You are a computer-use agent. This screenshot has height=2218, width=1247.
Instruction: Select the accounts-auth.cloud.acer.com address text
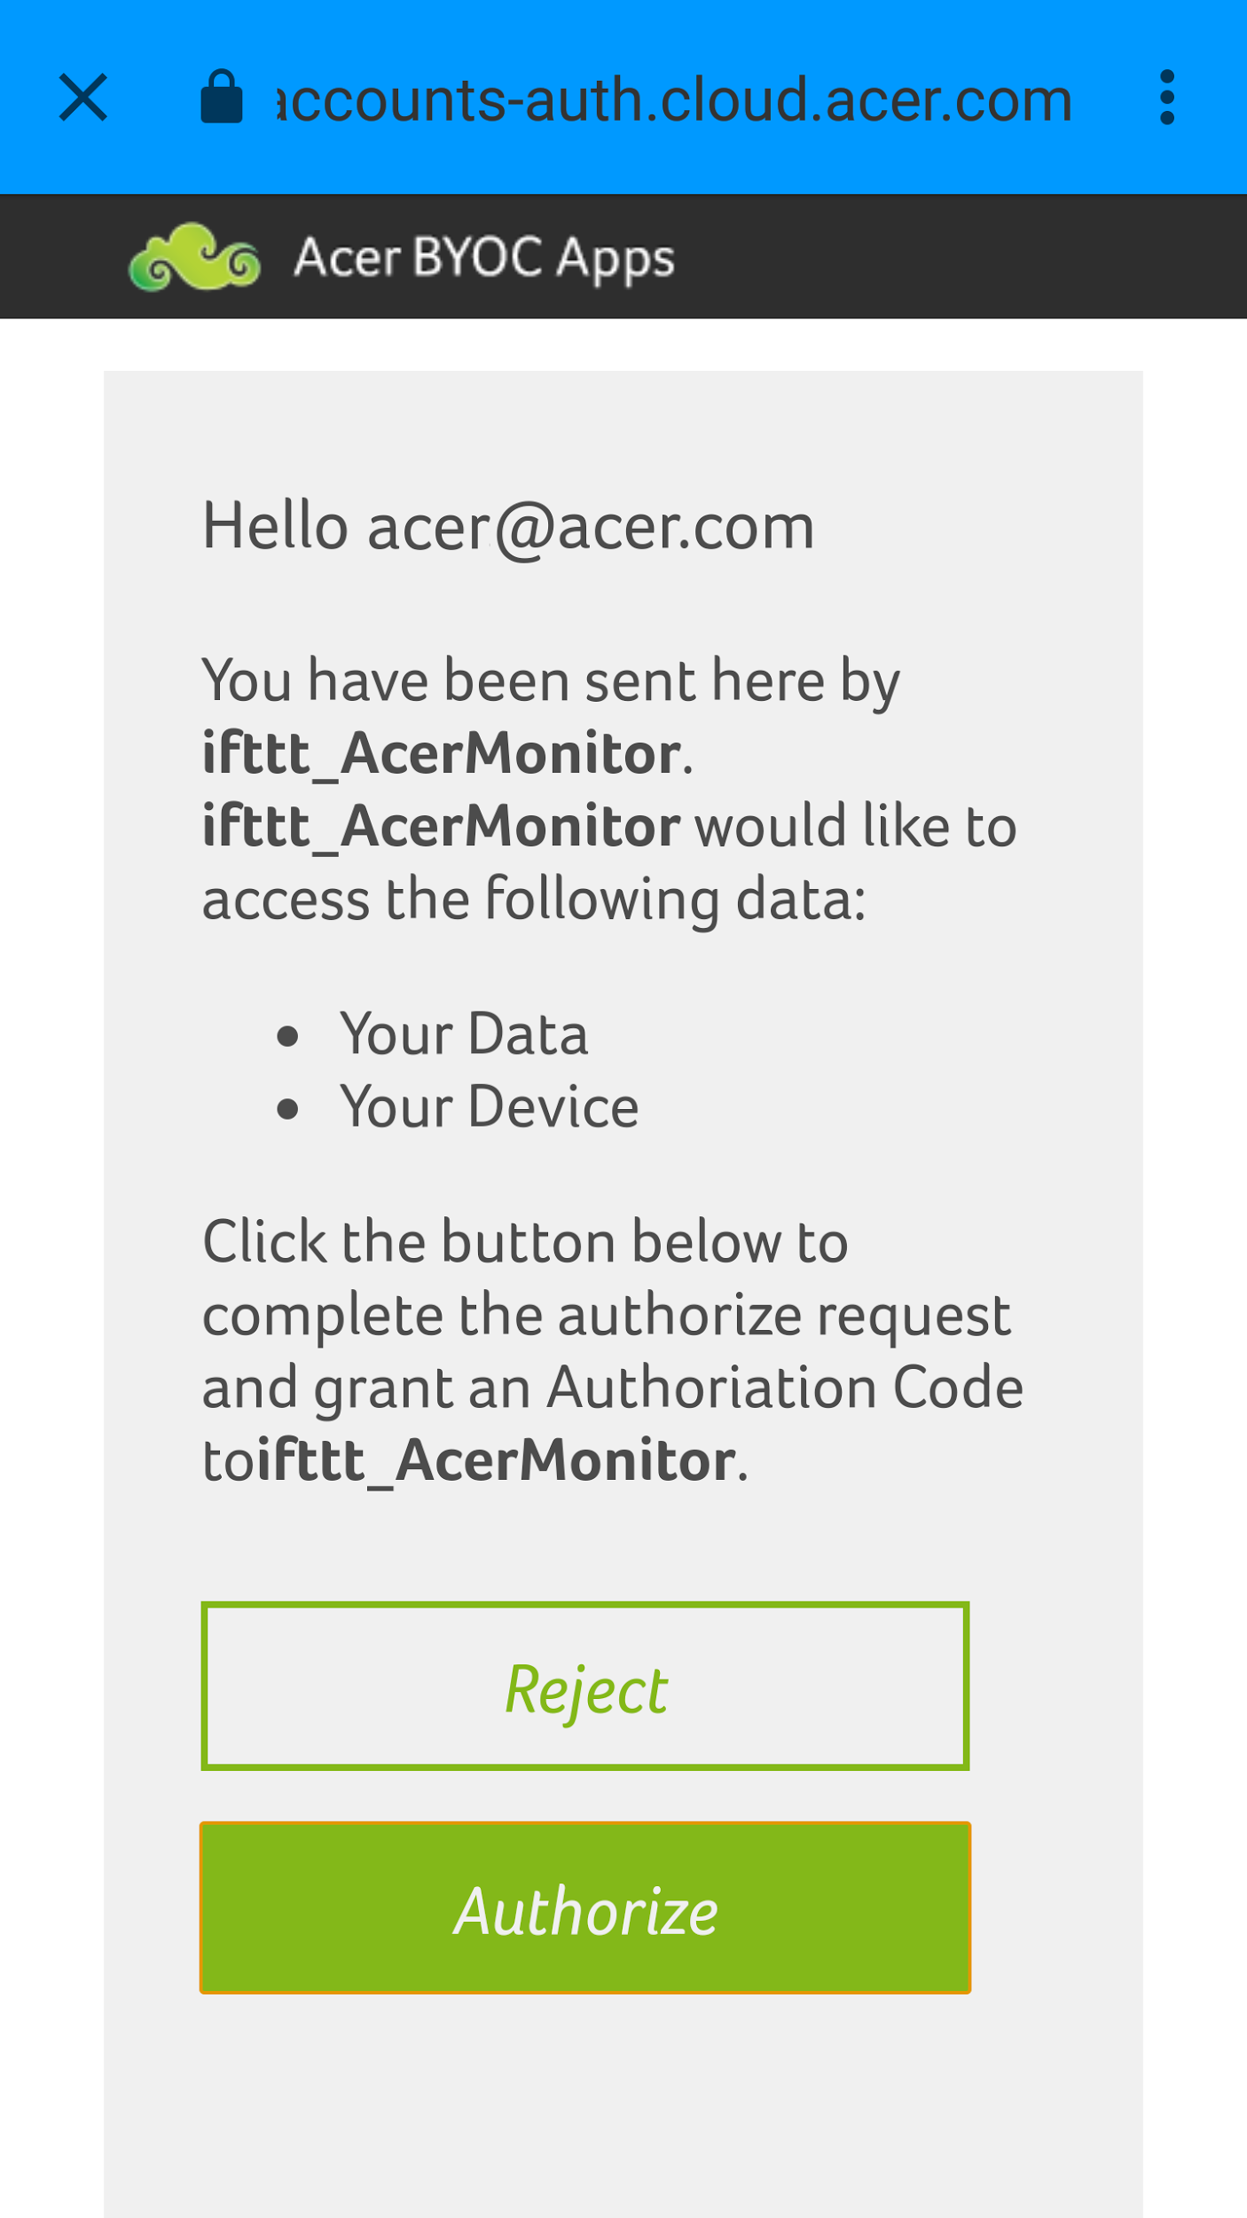(x=675, y=98)
